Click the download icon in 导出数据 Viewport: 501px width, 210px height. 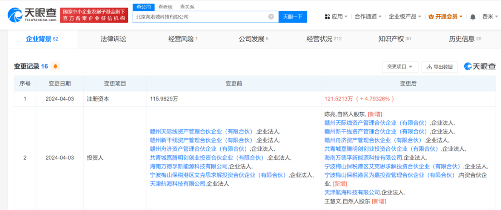[429, 67]
